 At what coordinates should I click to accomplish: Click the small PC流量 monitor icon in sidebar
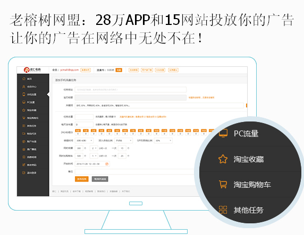pyautogui.click(x=24, y=102)
